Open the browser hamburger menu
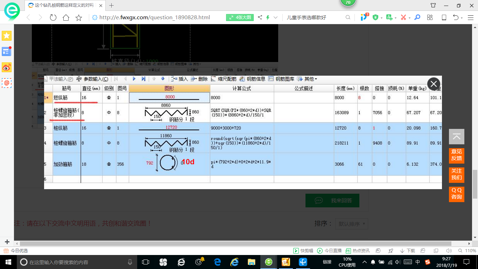The width and height of the screenshot is (478, 269). tap(470, 18)
